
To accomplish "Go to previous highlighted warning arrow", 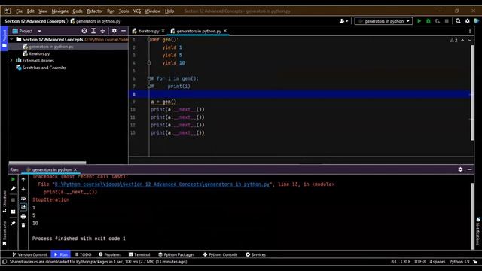I will [x=462, y=40].
